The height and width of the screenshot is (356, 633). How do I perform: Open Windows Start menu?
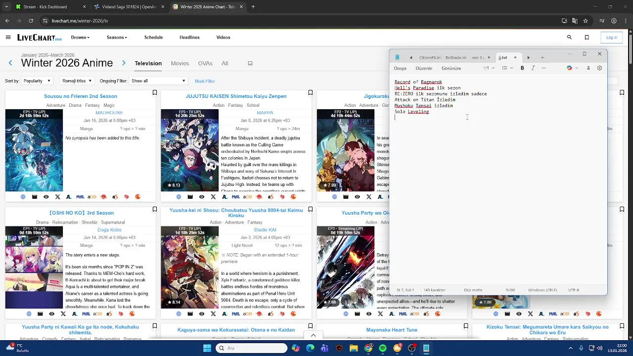pyautogui.click(x=207, y=348)
